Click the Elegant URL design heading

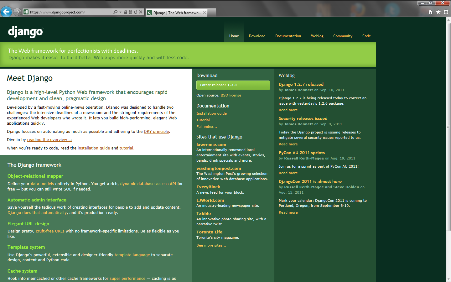click(28, 224)
